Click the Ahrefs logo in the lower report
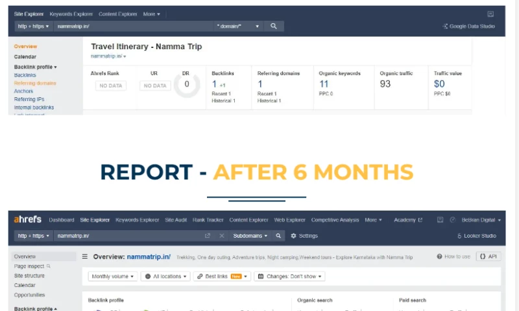The image size is (519, 311). pos(27,220)
